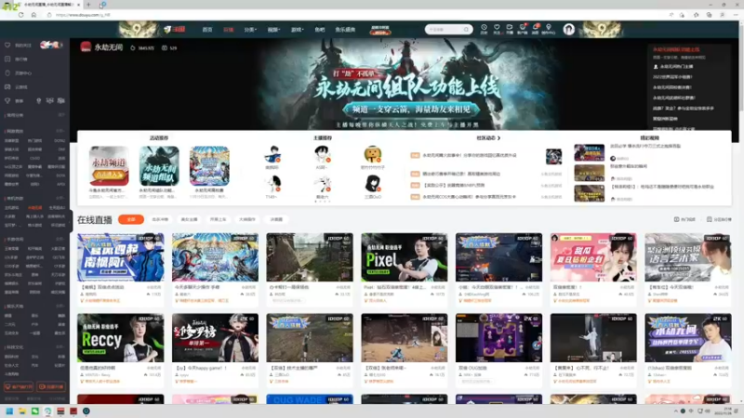
Task: Open the 永劫频道 activity card
Action: pyautogui.click(x=109, y=166)
